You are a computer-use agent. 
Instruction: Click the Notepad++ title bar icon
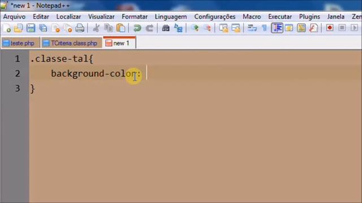4,5
